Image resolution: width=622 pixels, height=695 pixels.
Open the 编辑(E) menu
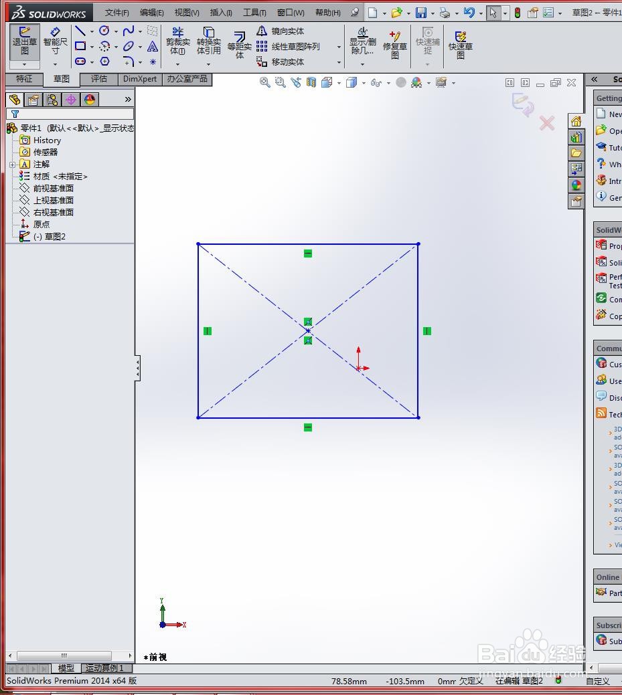(x=152, y=13)
